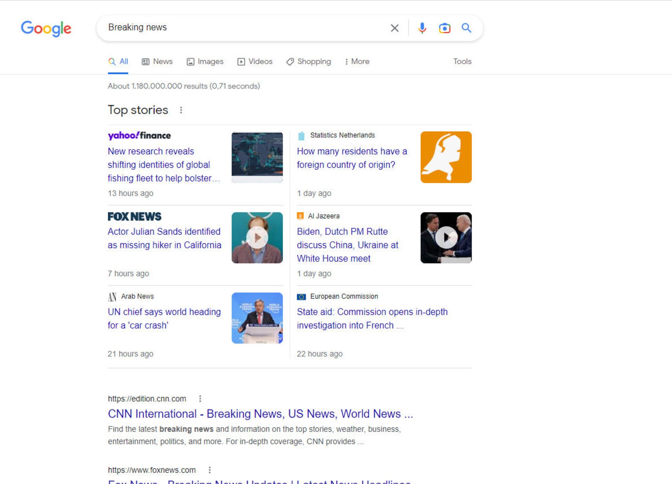The width and height of the screenshot is (672, 484).
Task: Click the '22 hours ago' timestamp
Action: point(320,354)
